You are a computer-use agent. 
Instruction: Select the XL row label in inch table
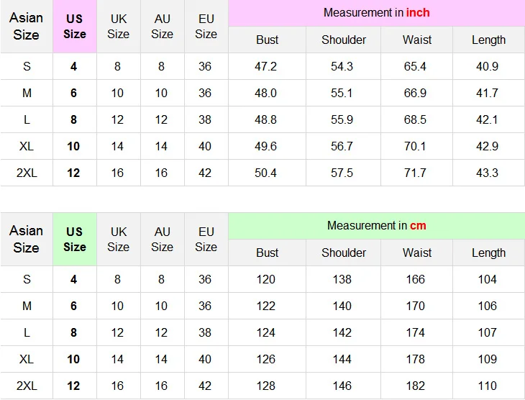point(27,146)
